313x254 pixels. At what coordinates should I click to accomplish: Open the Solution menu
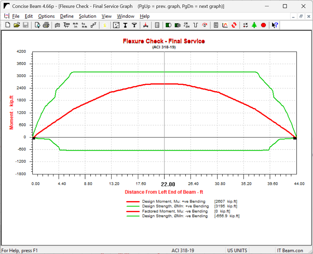point(88,16)
